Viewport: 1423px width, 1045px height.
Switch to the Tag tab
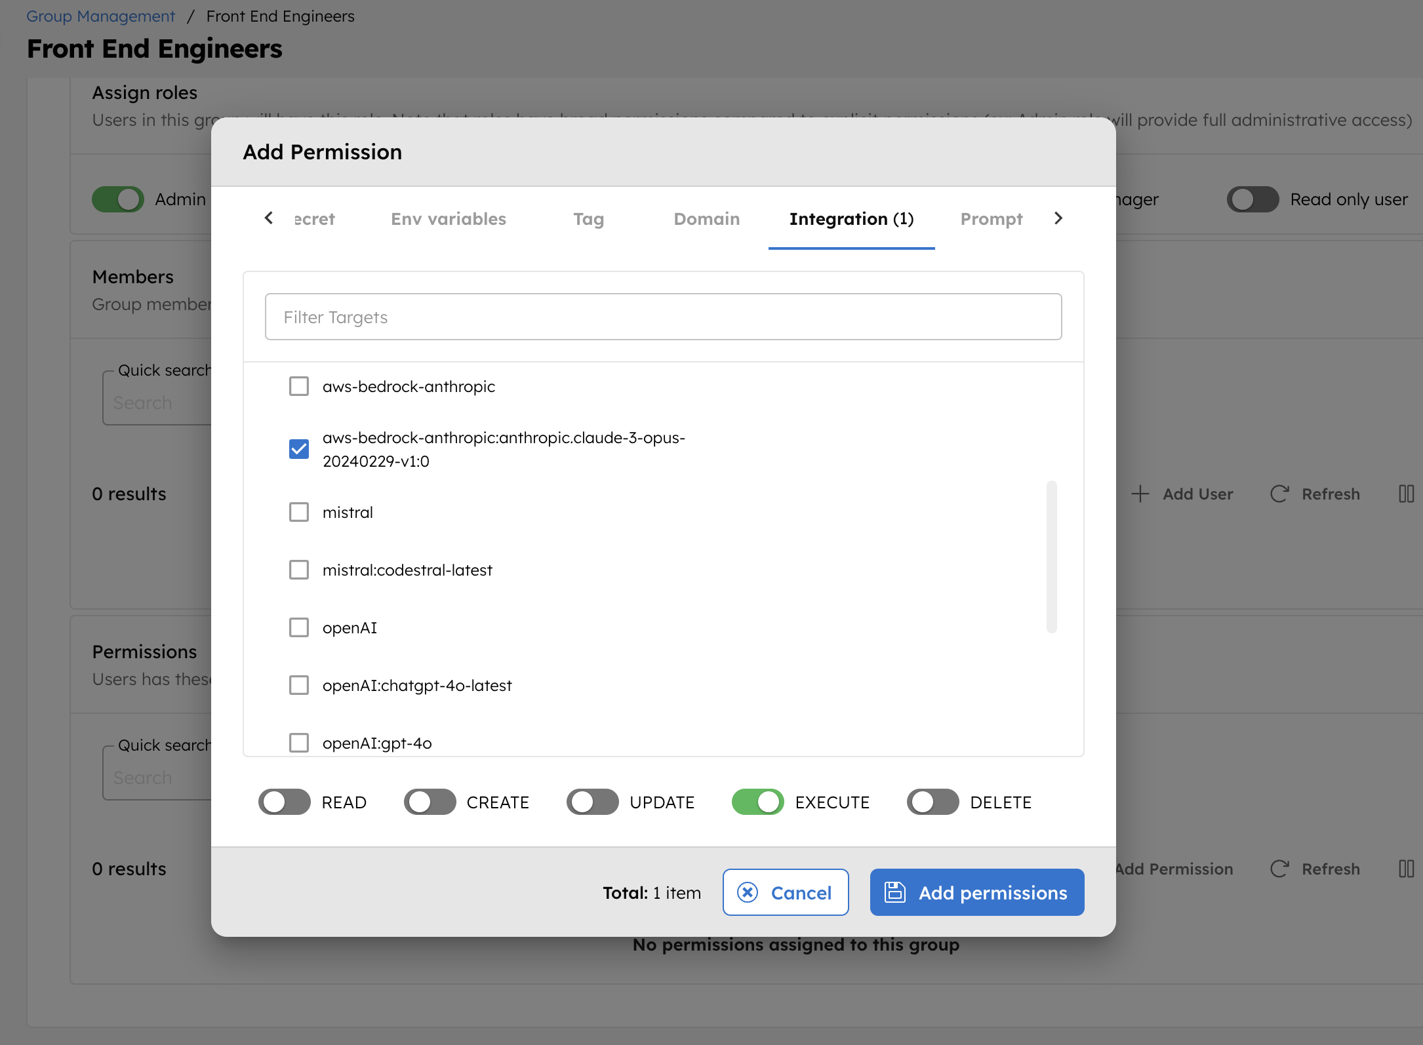point(588,219)
